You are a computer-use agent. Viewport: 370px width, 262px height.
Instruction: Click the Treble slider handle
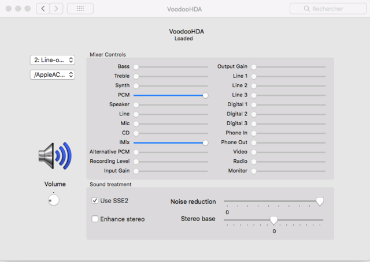click(136, 77)
